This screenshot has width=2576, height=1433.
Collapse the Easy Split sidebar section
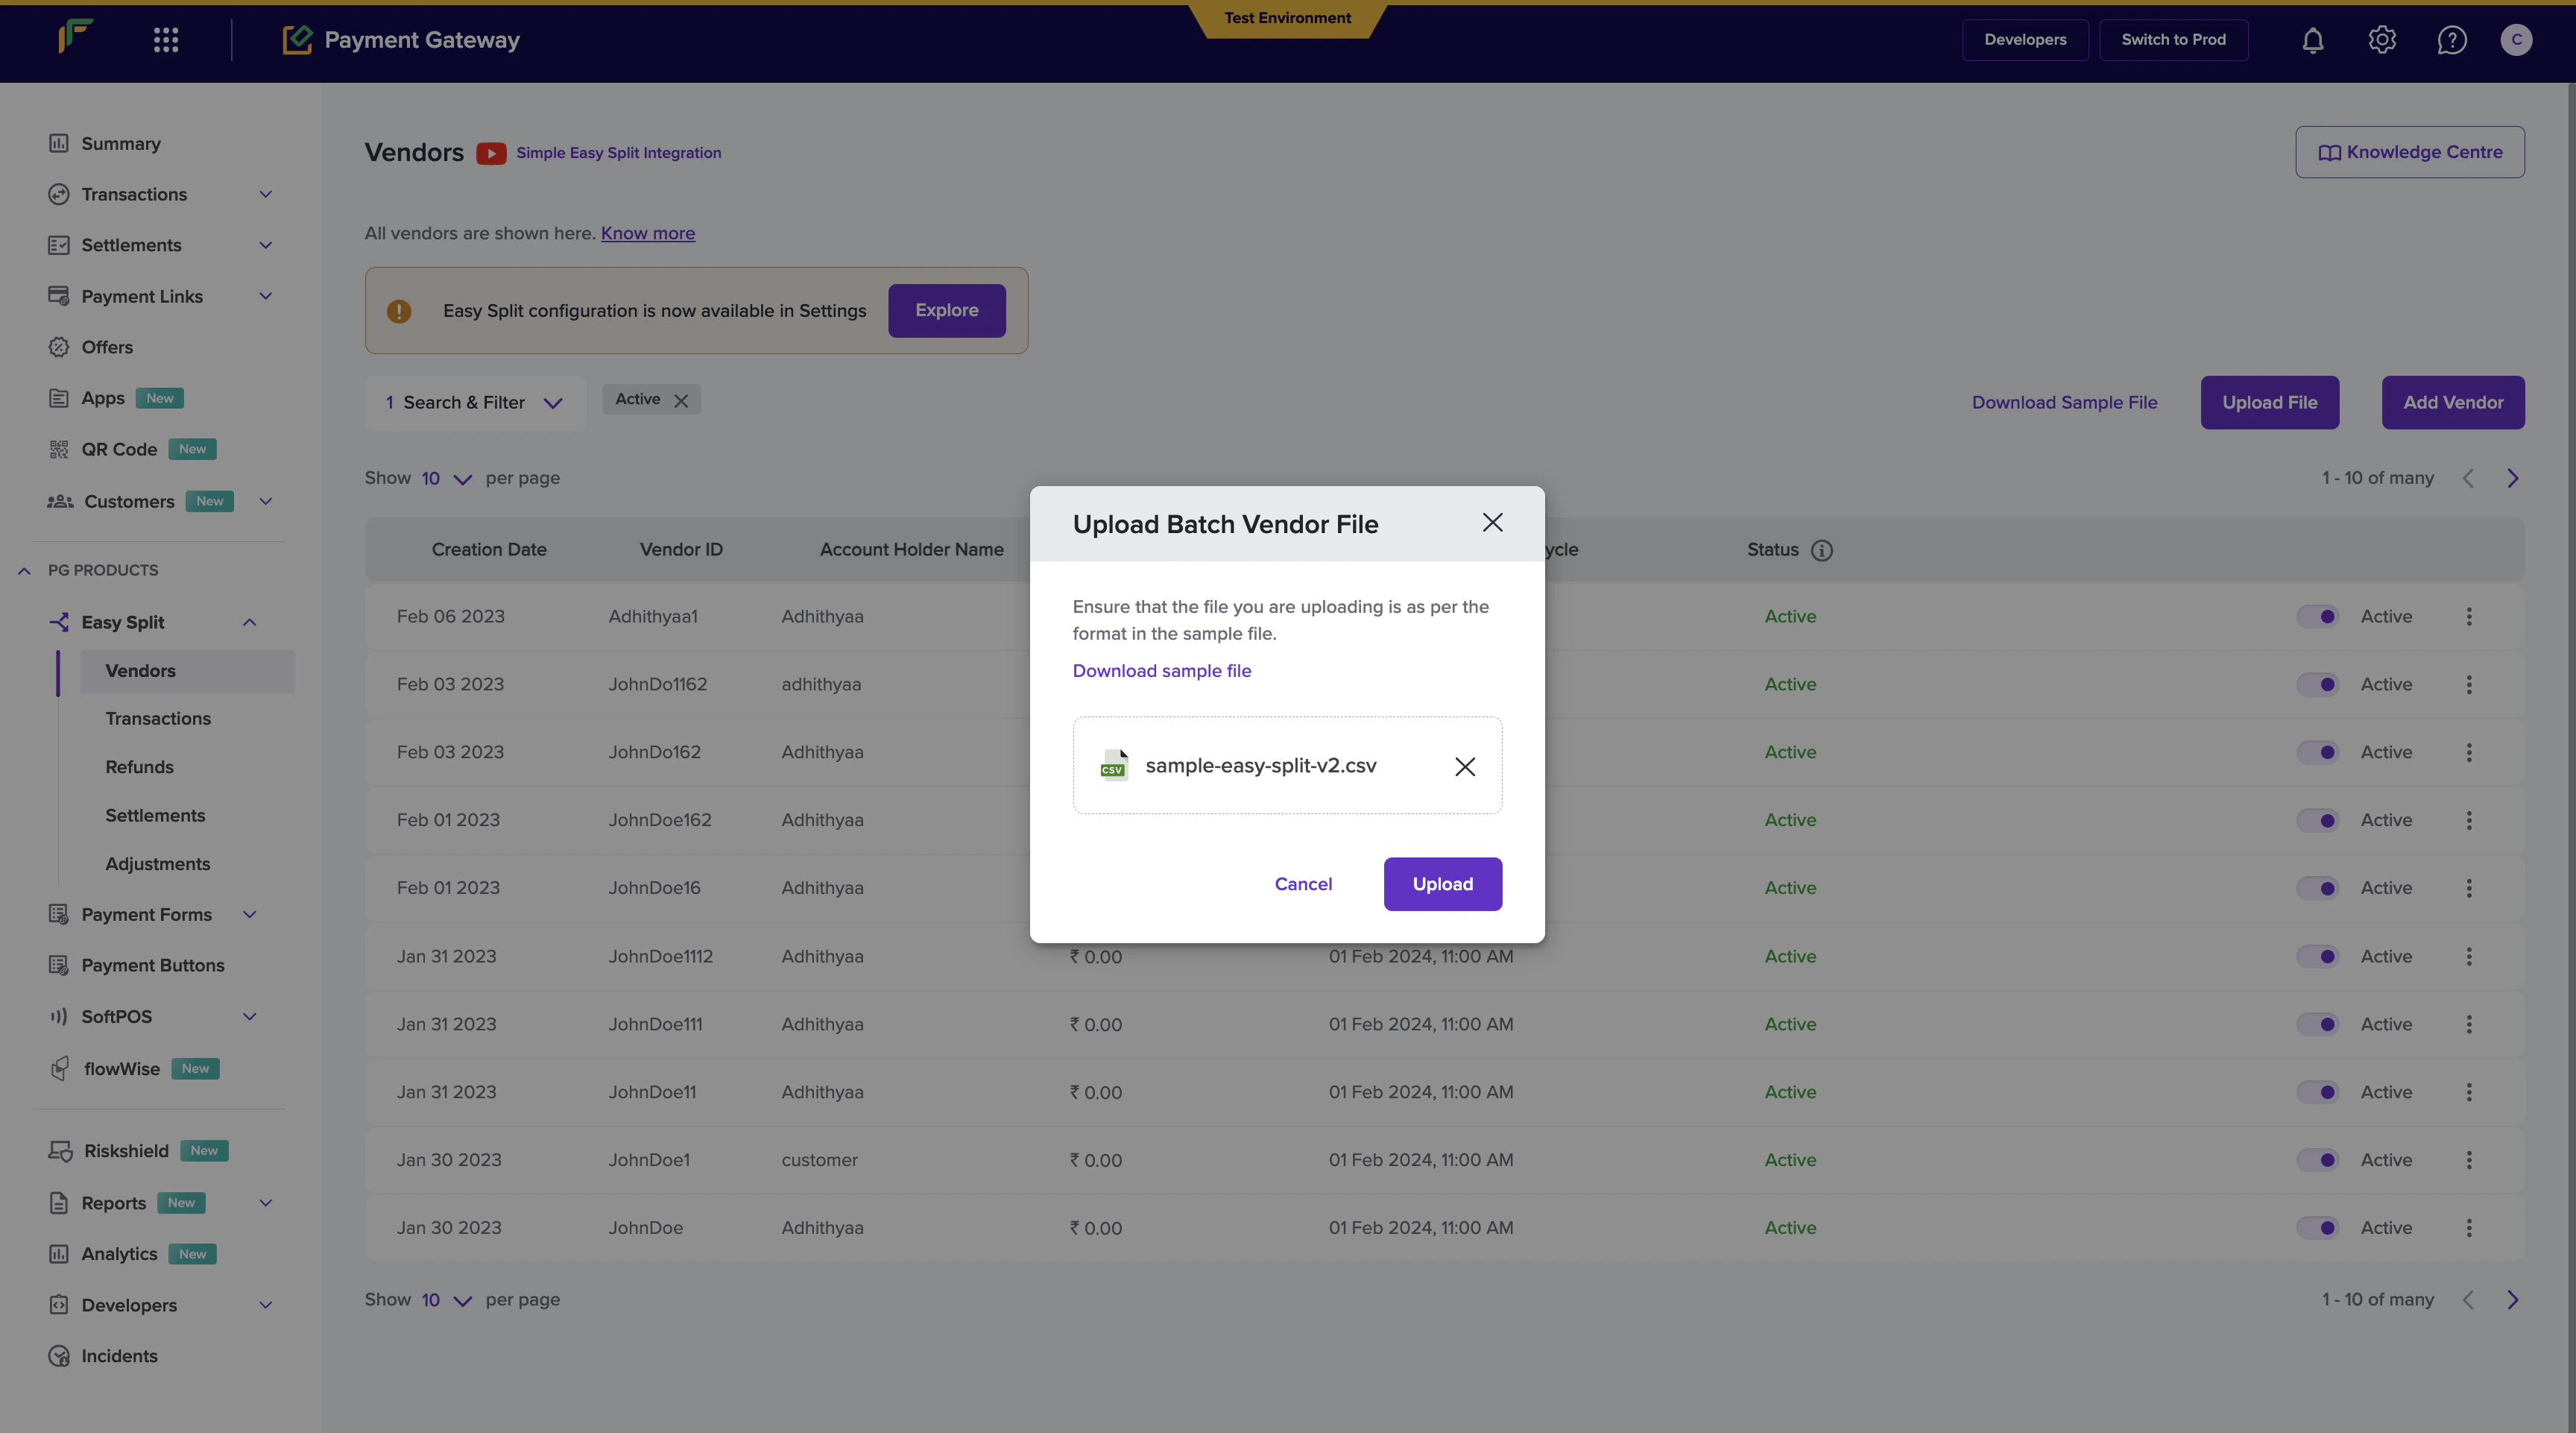coord(249,622)
